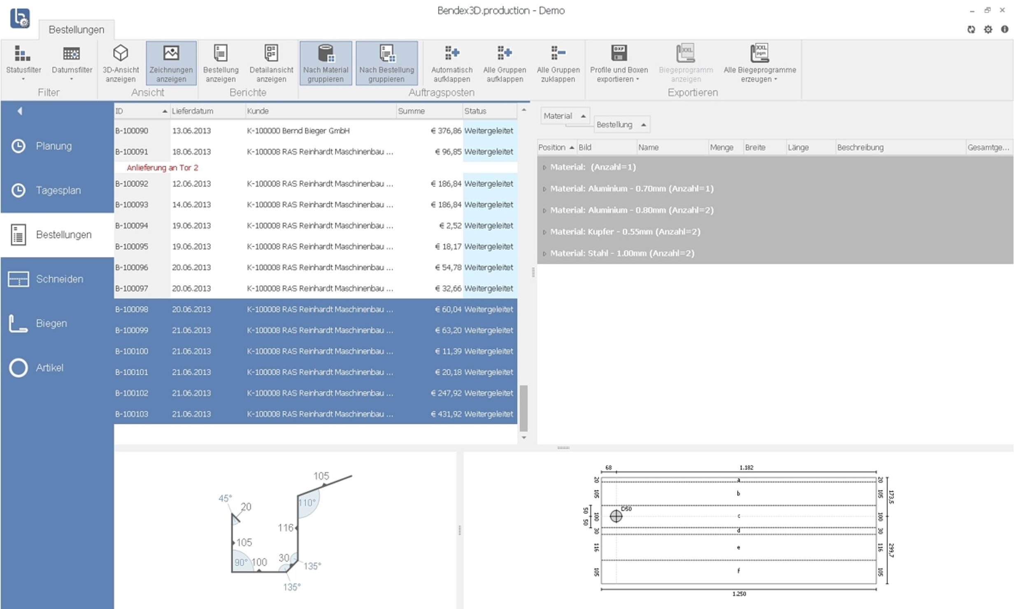The height and width of the screenshot is (609, 1014).
Task: Switch to Biegen in the sidebar
Action: point(51,323)
